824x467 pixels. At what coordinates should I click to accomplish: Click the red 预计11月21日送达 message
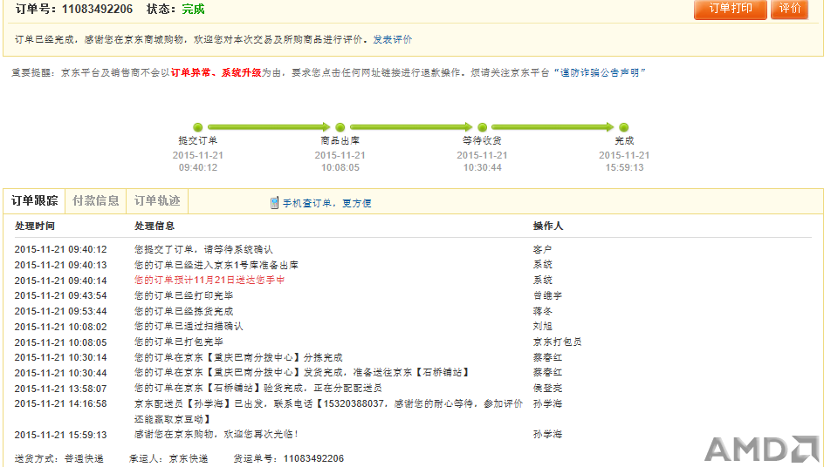[x=209, y=281]
